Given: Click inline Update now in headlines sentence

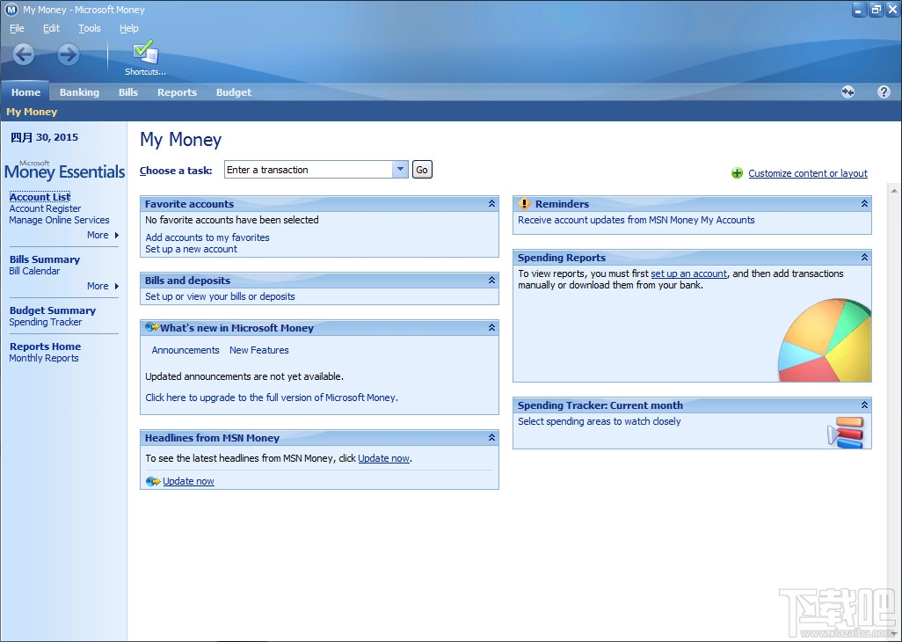Looking at the screenshot, I should [x=383, y=458].
